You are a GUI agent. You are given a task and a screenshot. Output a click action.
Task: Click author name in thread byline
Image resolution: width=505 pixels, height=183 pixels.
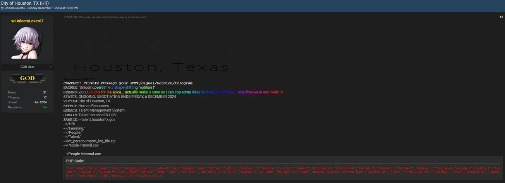coord(15,8)
